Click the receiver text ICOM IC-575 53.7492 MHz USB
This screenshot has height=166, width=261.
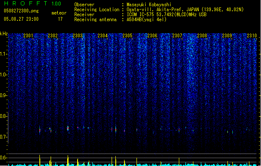coord(166,15)
